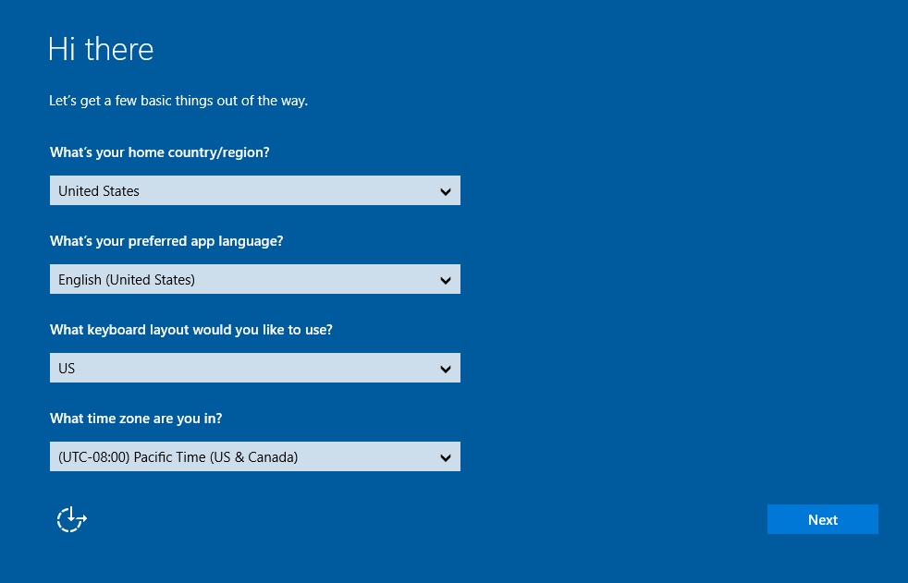
Task: Click the chevron arrow beside United States
Action: pos(446,191)
